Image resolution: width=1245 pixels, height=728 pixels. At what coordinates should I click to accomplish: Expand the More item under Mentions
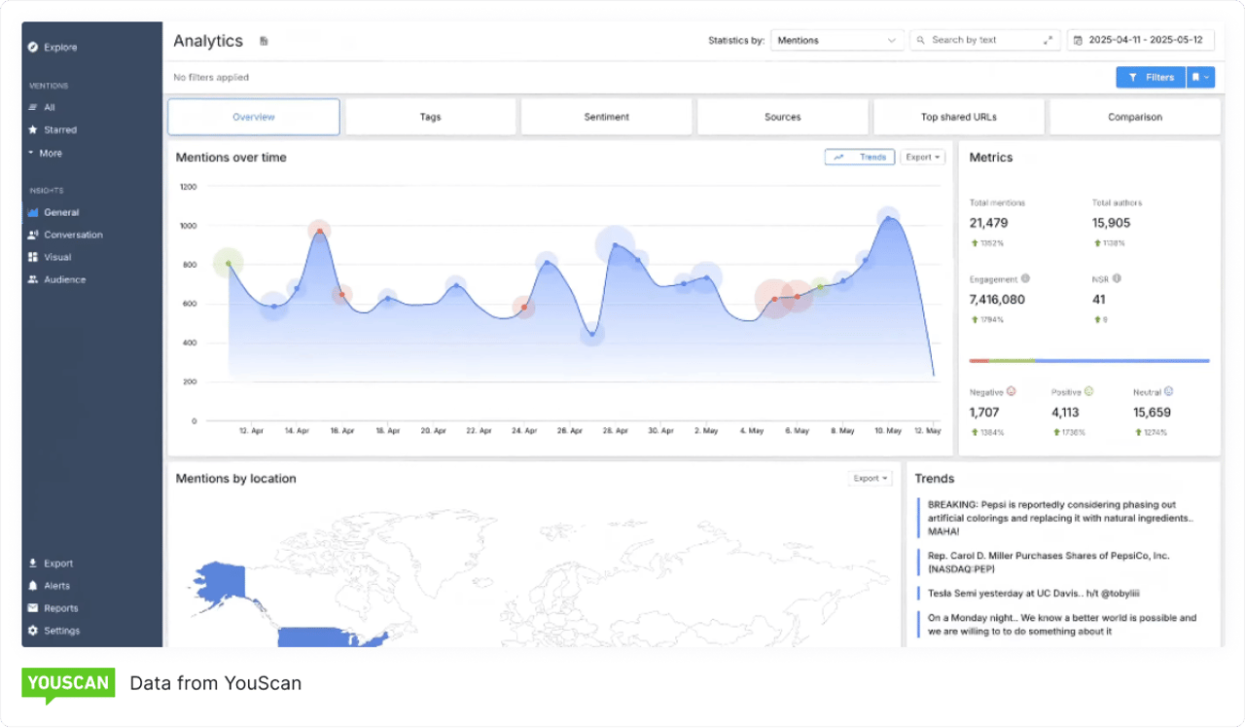point(46,153)
